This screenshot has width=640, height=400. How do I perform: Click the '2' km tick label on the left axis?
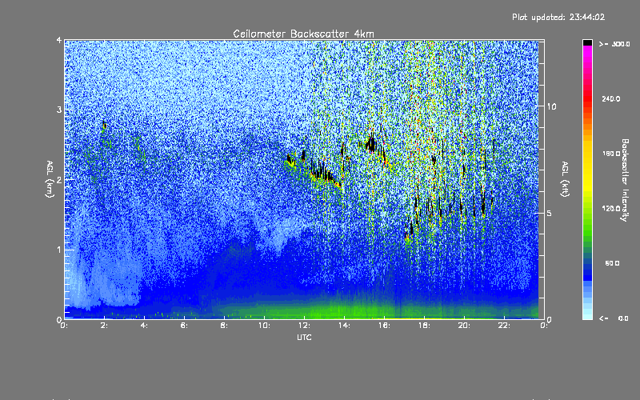[x=59, y=179]
